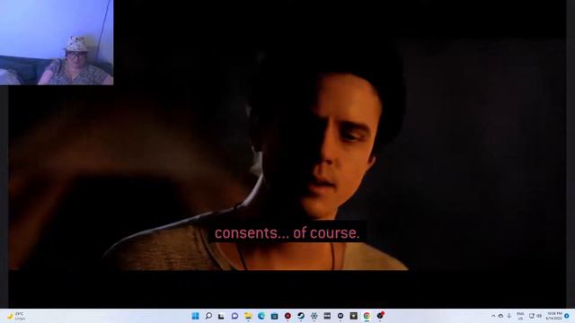Image resolution: width=575 pixels, height=323 pixels.
Task: Open File Explorer folder icon
Action: pos(248,316)
